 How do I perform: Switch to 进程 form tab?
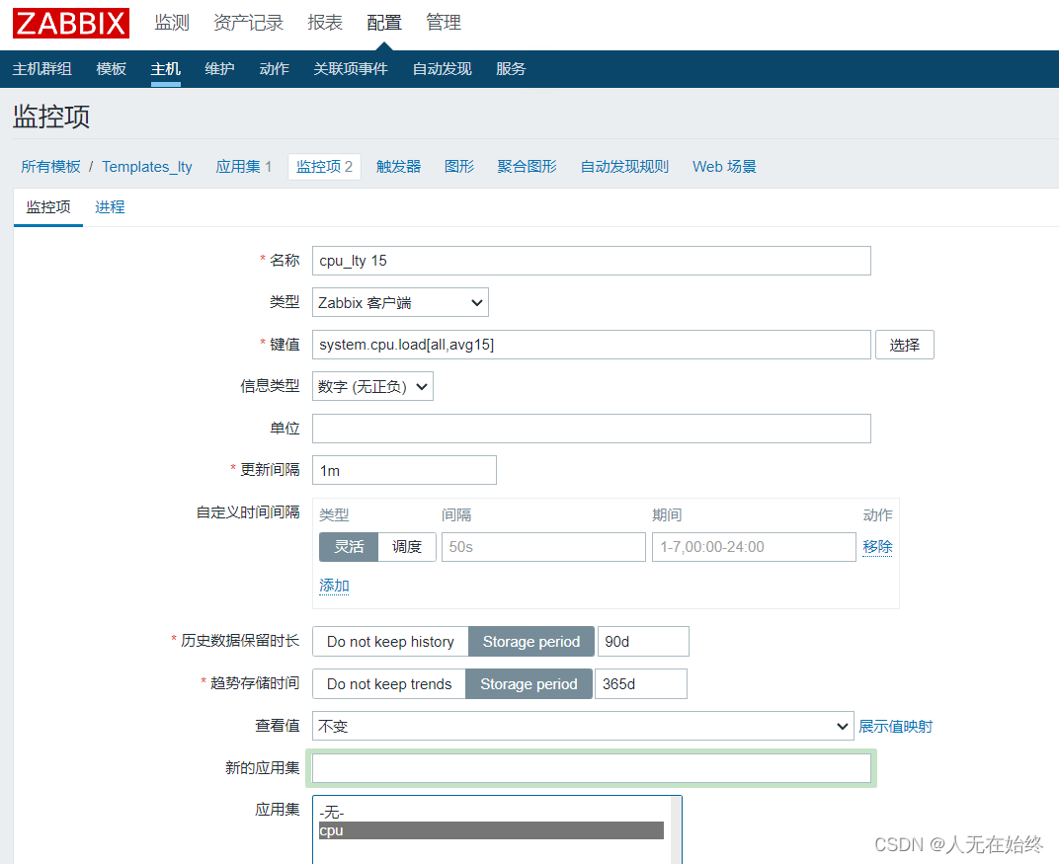point(110,207)
